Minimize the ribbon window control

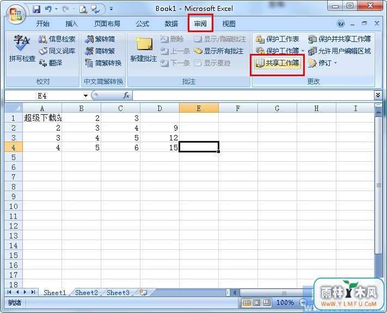(x=352, y=24)
